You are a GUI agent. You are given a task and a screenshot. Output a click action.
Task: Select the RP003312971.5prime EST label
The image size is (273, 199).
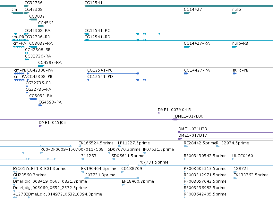(205, 175)
